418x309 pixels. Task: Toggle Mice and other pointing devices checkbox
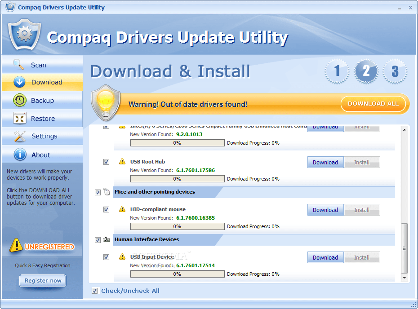(98, 192)
